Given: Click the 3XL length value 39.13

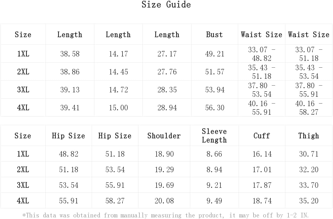Looking at the screenshot, I should (x=70, y=90).
